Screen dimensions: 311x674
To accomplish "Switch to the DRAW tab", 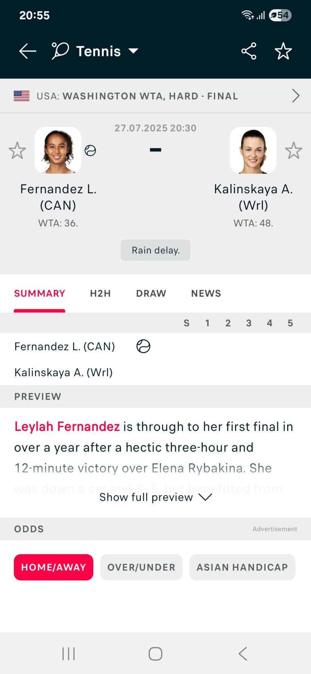I will [x=151, y=293].
